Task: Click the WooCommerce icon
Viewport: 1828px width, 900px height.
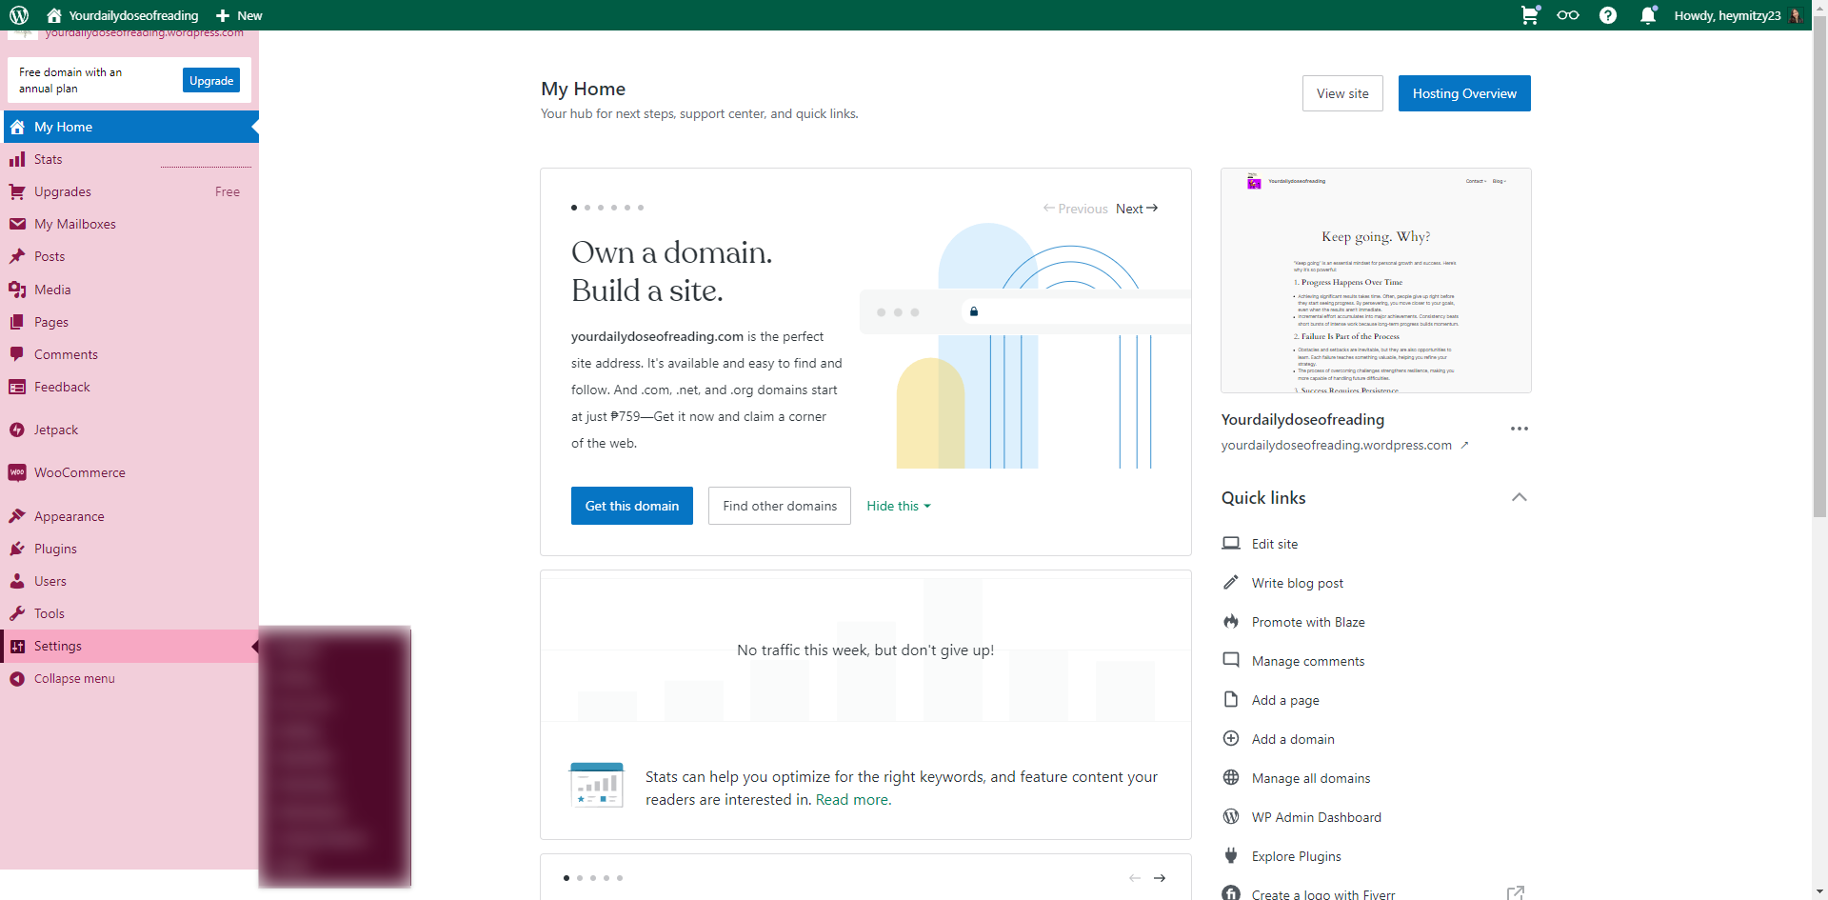Action: 17,472
